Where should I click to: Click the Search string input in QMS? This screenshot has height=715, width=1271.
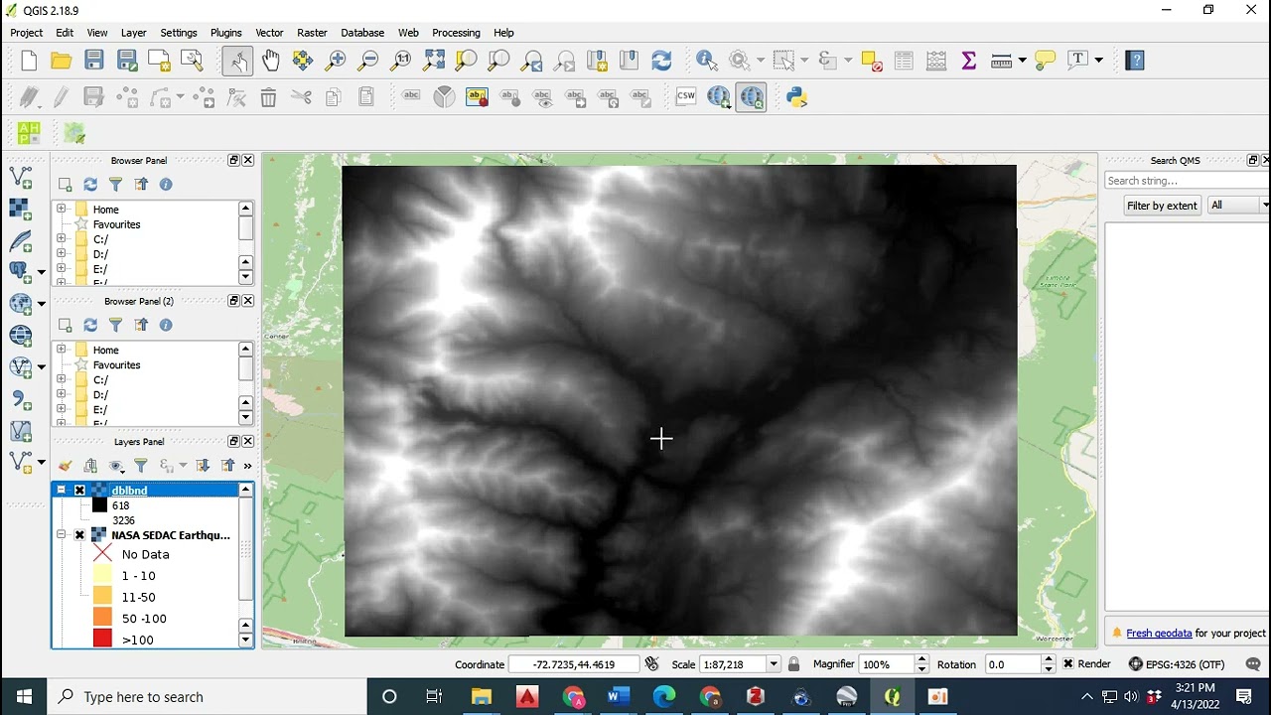point(1188,181)
